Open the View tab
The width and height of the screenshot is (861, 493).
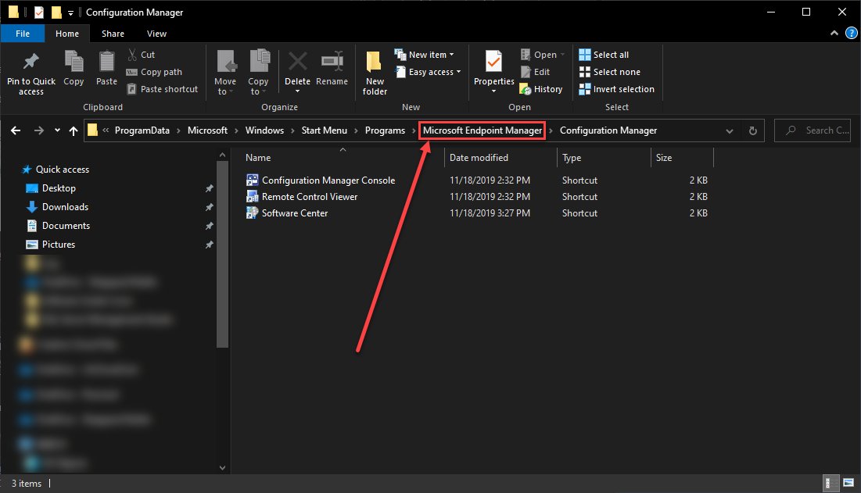156,34
